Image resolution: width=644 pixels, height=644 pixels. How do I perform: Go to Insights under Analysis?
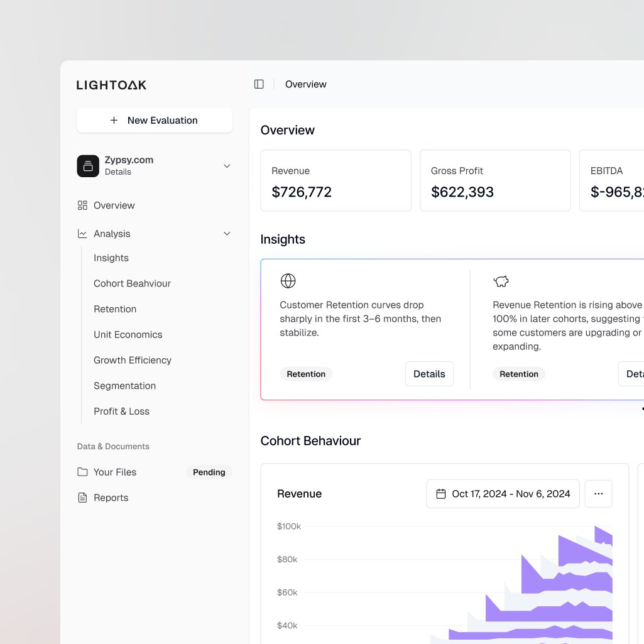coord(111,258)
